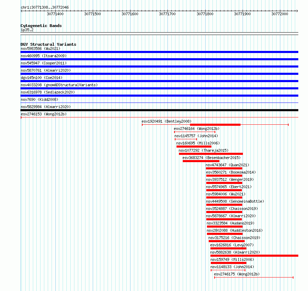Open nsv545947 (Cooper2011) variant label
The width and height of the screenshot is (308, 291).
pos(44,63)
